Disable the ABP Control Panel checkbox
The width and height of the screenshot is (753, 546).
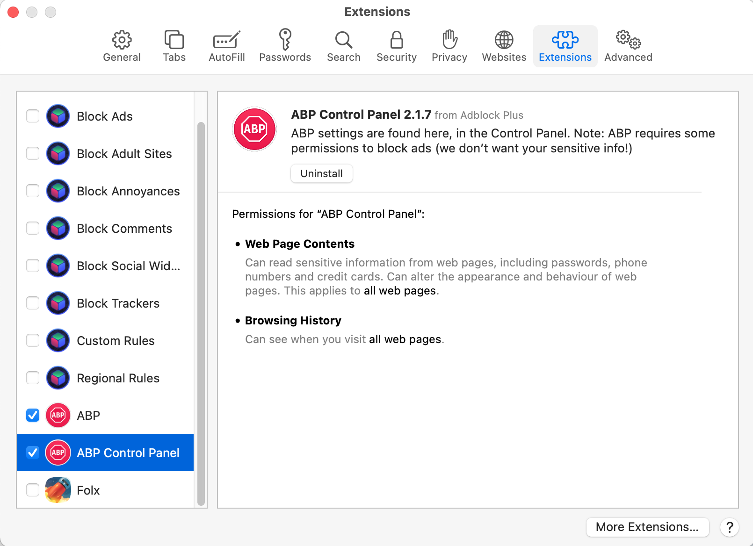tap(33, 453)
